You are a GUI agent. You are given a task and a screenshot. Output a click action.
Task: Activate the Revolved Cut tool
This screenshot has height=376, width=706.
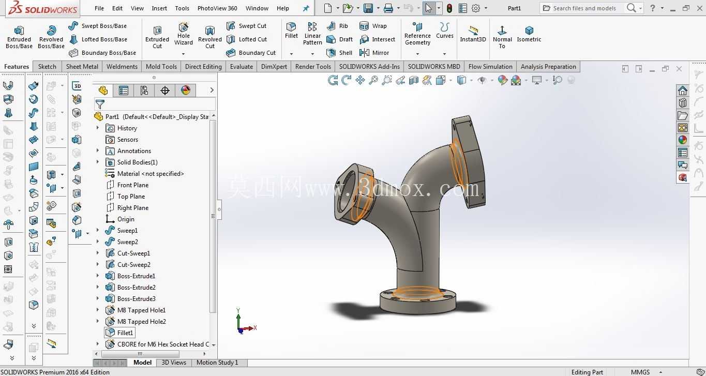tap(210, 37)
